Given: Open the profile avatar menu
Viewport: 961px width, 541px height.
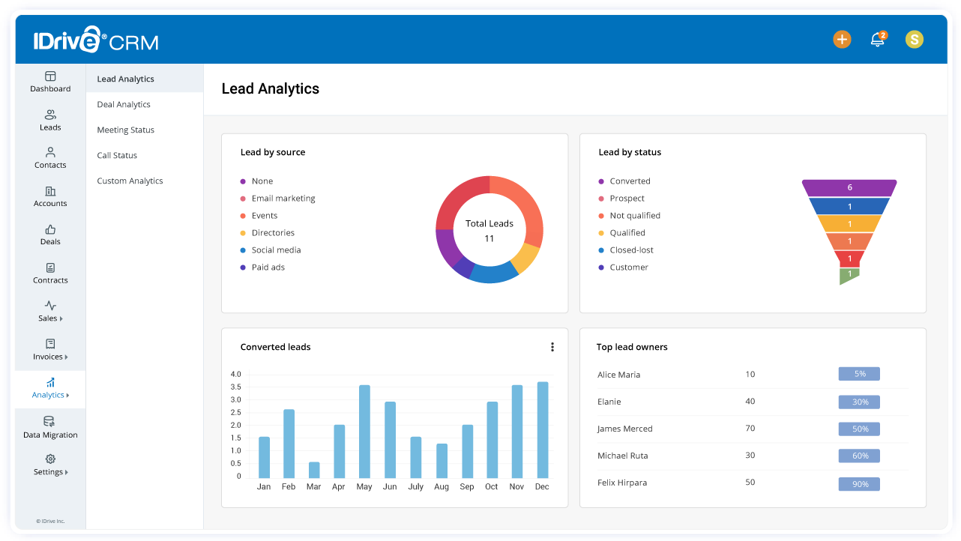Looking at the screenshot, I should (x=914, y=39).
